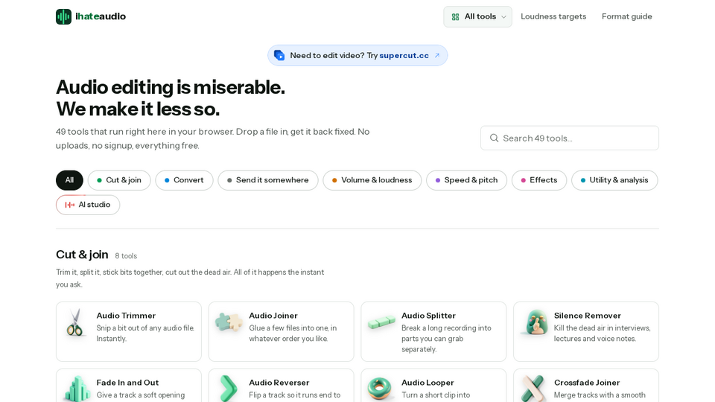The image size is (715, 402).
Task: Click the blue dot on Convert pill
Action: [167, 180]
